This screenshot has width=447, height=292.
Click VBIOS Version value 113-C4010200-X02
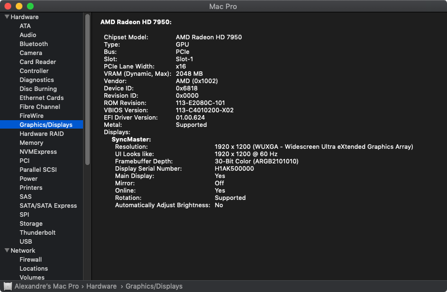tap(204, 110)
